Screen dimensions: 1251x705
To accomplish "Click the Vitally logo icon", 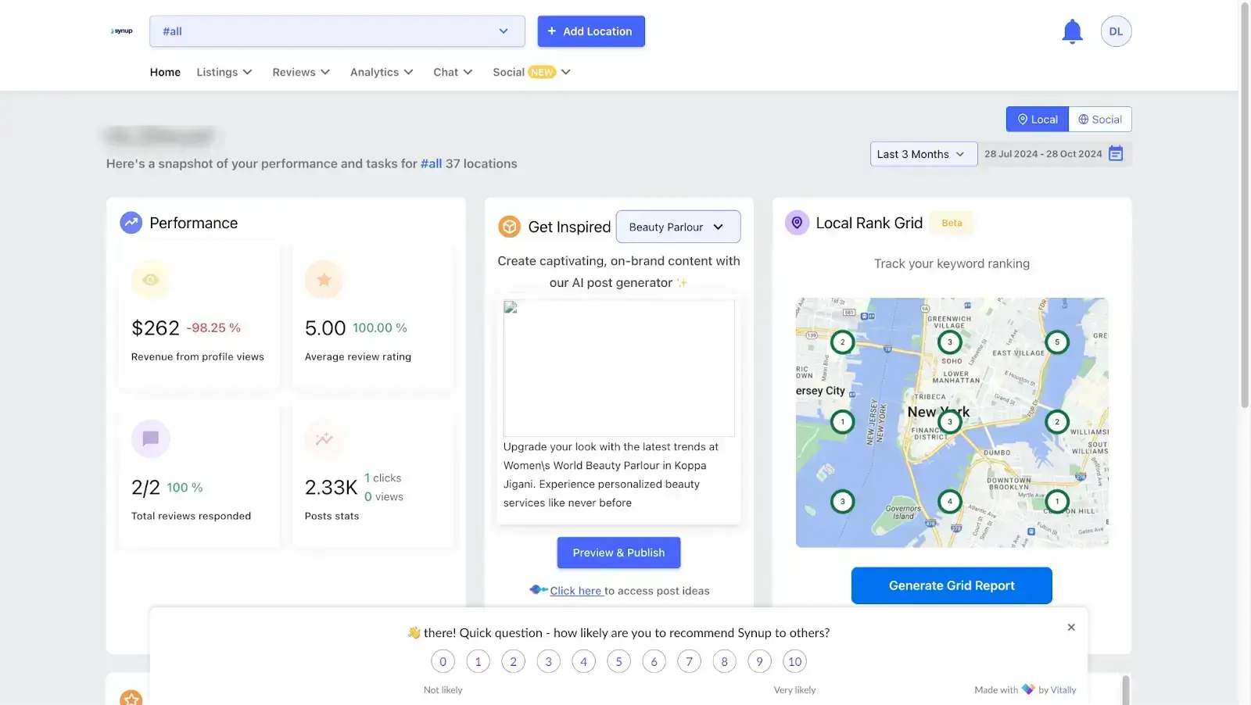I will (x=1028, y=689).
